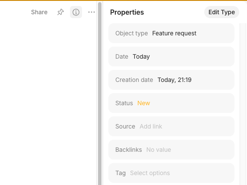Click the Creation date property row
247x185 pixels.
point(171,80)
